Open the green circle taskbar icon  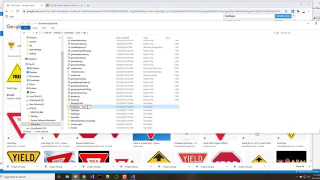tap(116, 176)
